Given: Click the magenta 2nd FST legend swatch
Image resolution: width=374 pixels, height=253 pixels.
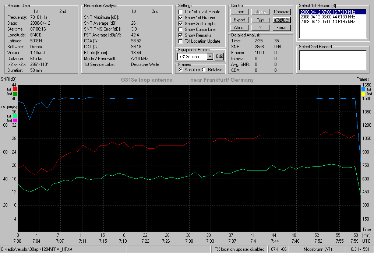Looking at the screenshot, I should point(15,120).
